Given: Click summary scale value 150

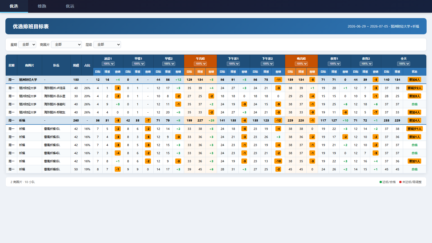Looking at the screenshot, I should [x=76, y=80].
